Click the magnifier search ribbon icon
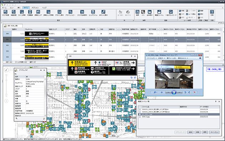225x141 pixels. tap(137, 12)
